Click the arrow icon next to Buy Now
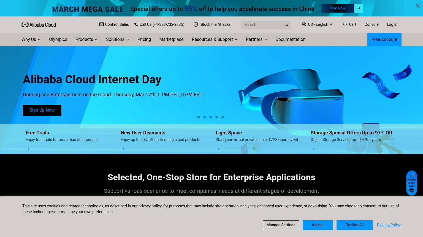The width and height of the screenshot is (423, 237). tap(359, 8)
